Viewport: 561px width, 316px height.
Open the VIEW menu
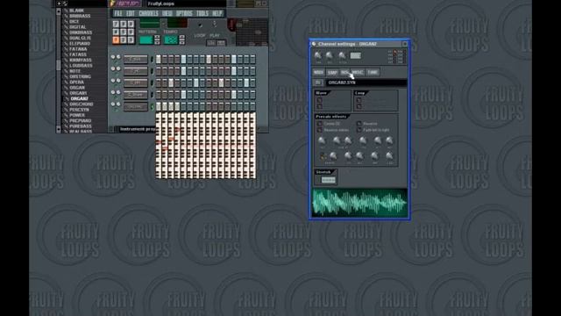pos(167,14)
